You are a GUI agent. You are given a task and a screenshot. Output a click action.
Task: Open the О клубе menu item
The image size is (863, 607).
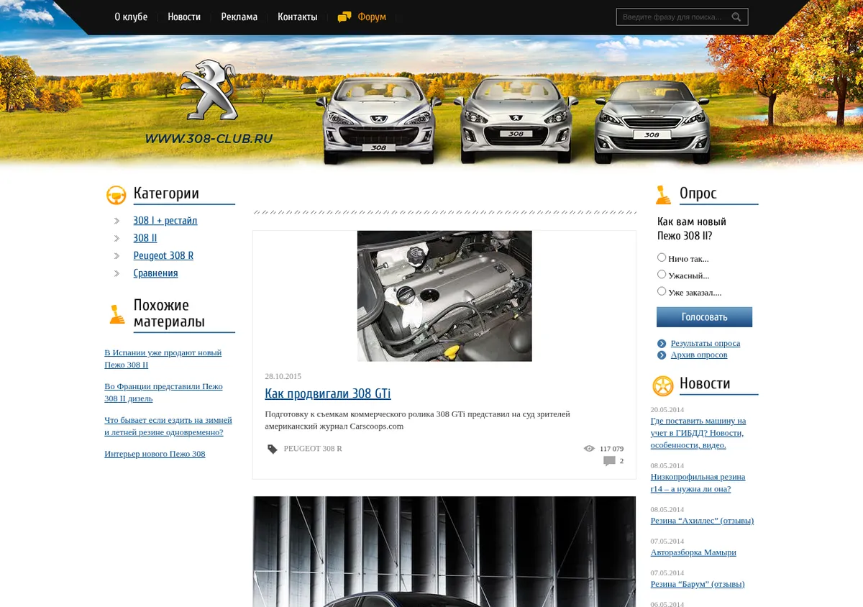(x=131, y=17)
